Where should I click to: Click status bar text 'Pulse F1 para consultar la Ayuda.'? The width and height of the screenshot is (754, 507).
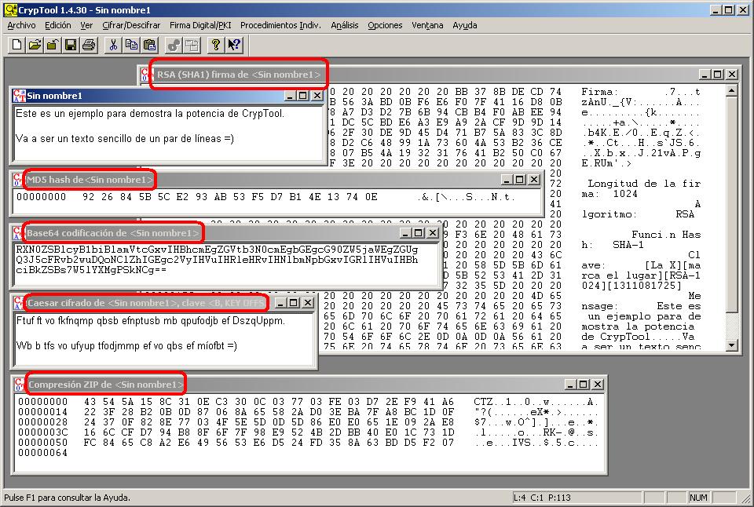point(67,498)
